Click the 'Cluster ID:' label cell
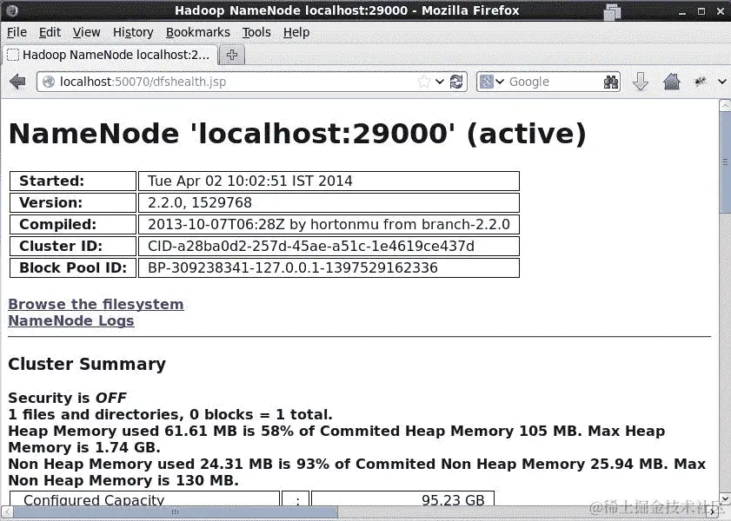Screen dimensions: 731x521 [x=73, y=246]
